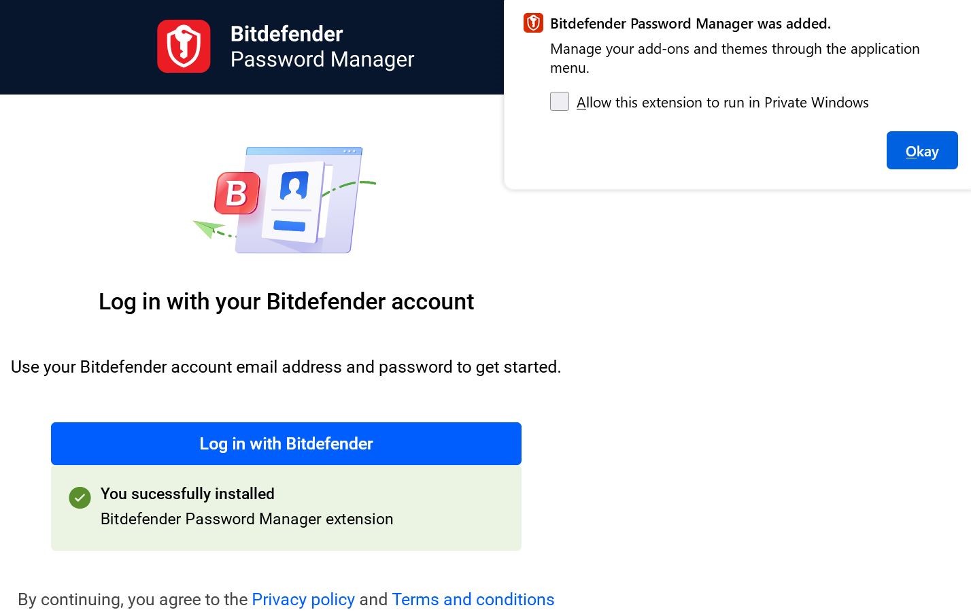The width and height of the screenshot is (971, 612).
Task: Click the red B badge in the illustration
Action: point(237,193)
